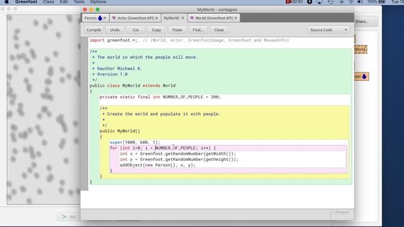Screen dimensions: 404x227
Task: Switch to the Actor (Greenfoot API) tab
Action: click(x=135, y=18)
